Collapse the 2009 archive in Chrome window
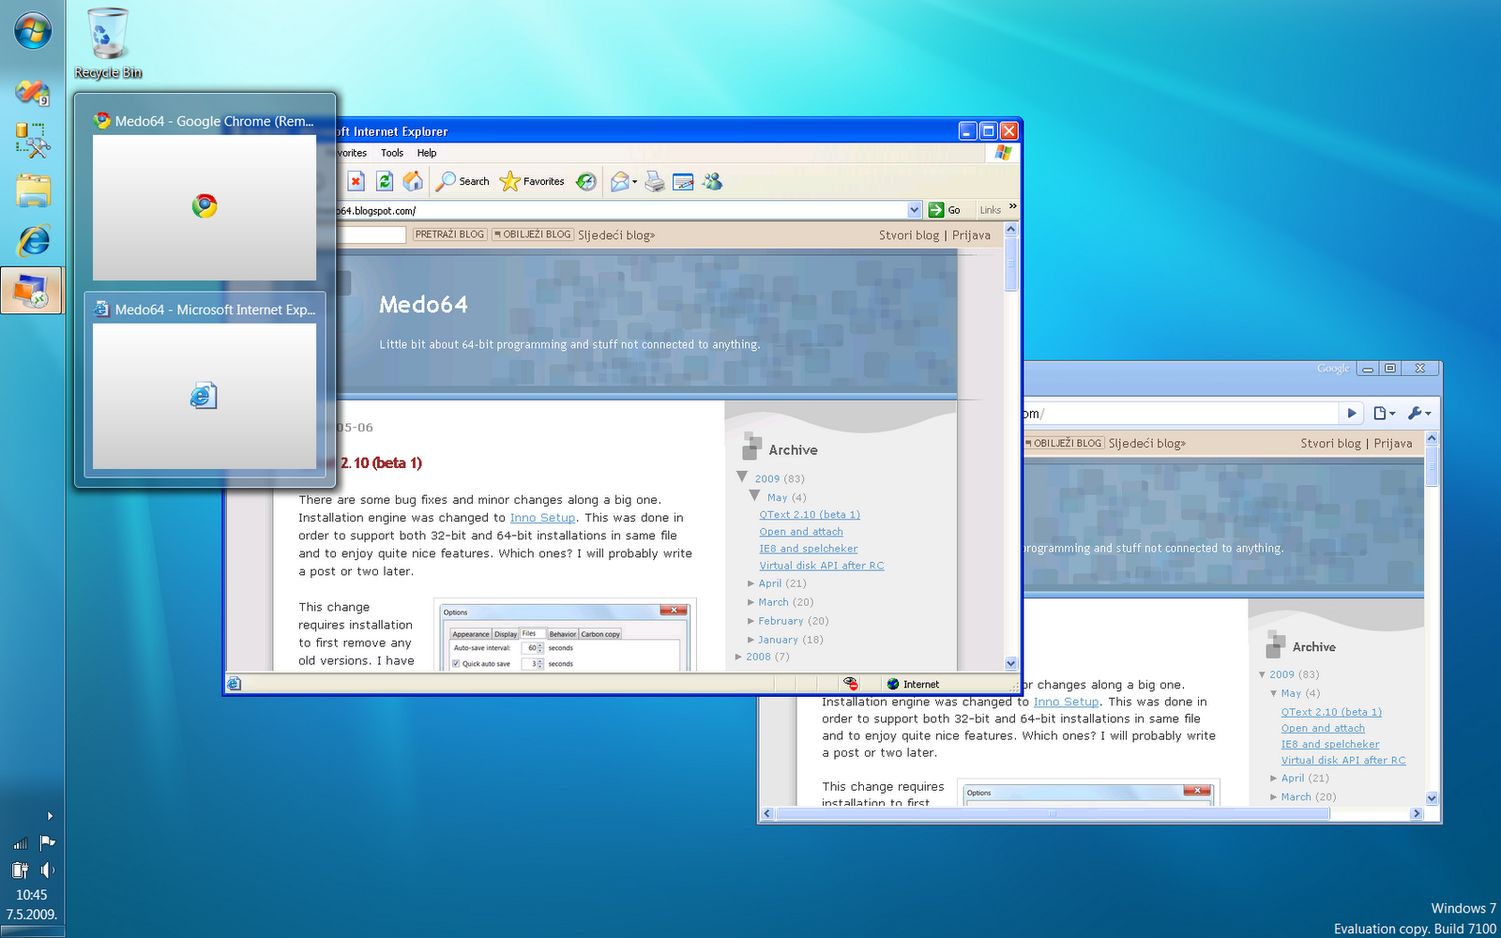This screenshot has height=938, width=1501. pyautogui.click(x=1263, y=674)
